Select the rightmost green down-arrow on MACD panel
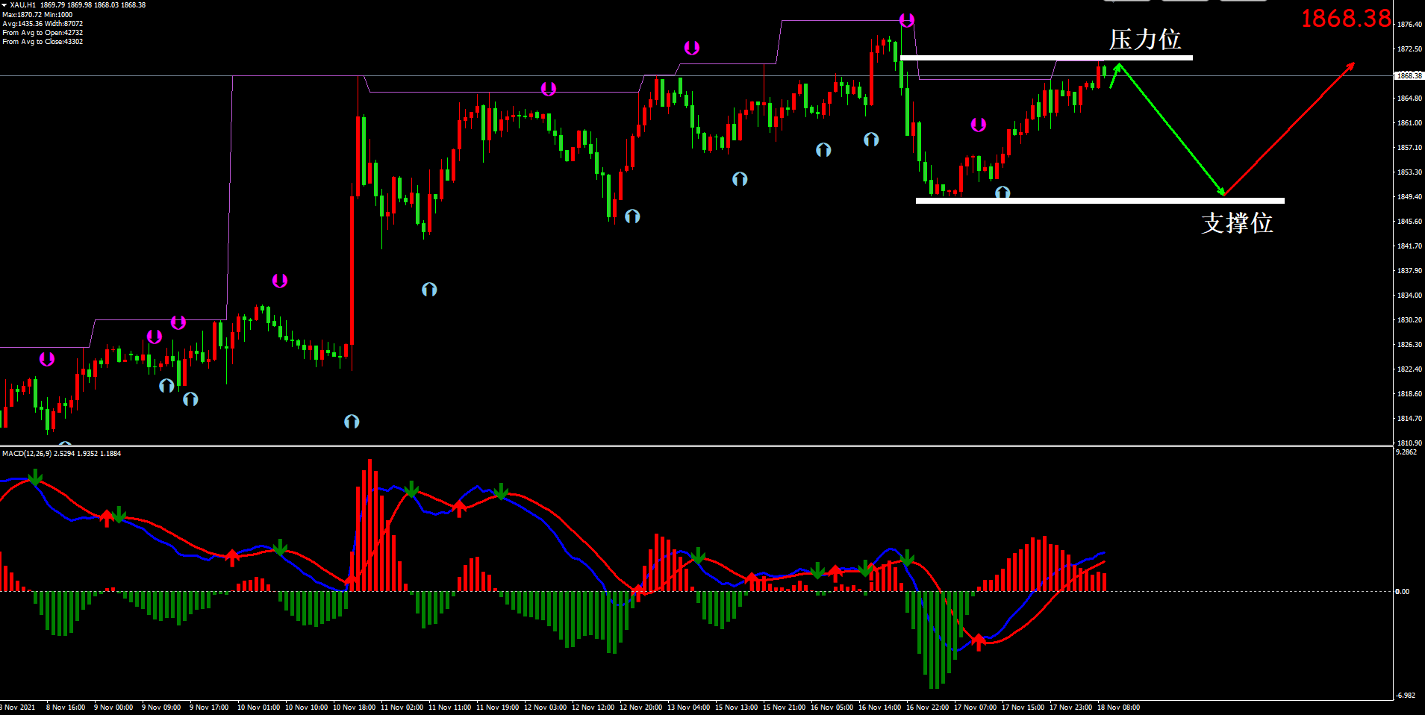This screenshot has width=1425, height=715. tap(907, 558)
